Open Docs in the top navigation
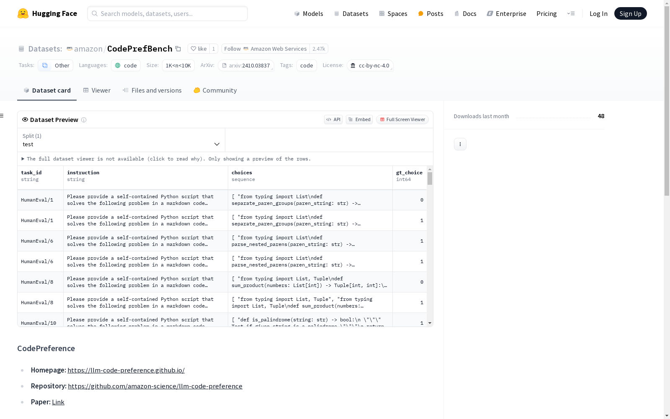 465,13
